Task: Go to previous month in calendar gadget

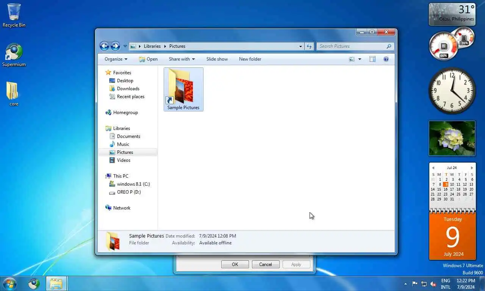Action: 433,168
